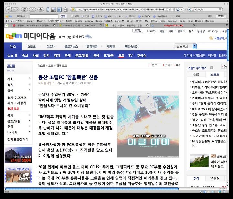Open the 관리 dropdown in the Daum toolbar
This screenshot has width=233, height=199.
(211, 16)
